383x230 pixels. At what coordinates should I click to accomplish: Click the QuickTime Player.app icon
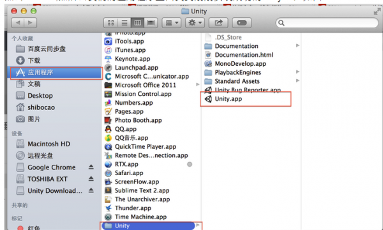click(x=108, y=147)
